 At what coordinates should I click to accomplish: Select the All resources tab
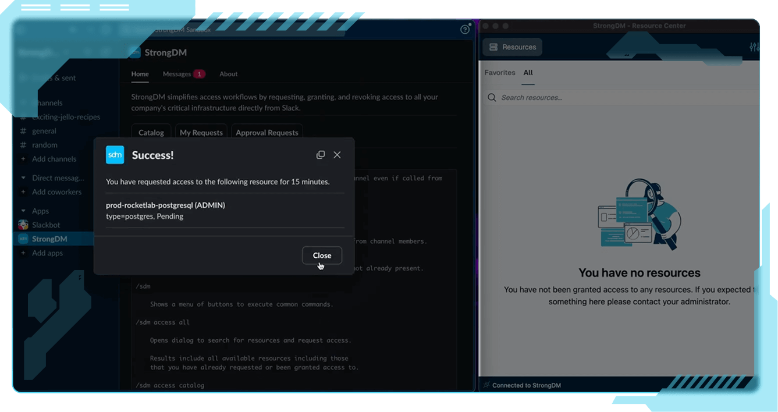tap(528, 73)
